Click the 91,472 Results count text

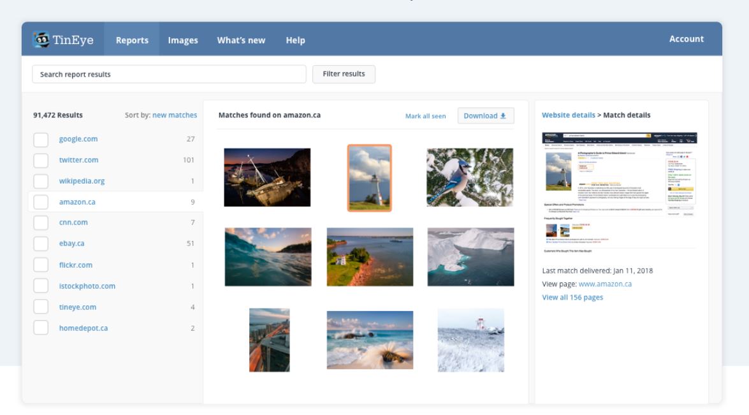58,115
